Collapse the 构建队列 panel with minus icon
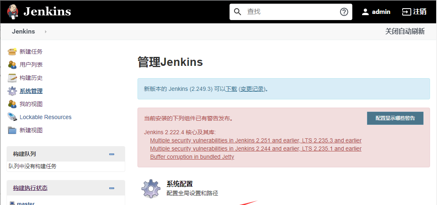 tap(112, 154)
